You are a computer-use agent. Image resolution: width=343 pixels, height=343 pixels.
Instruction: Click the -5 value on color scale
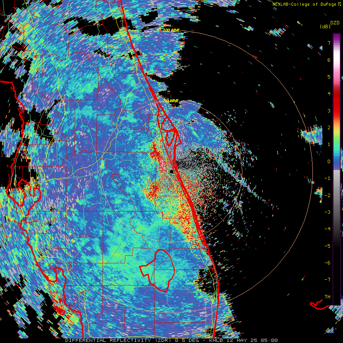(x=327, y=246)
